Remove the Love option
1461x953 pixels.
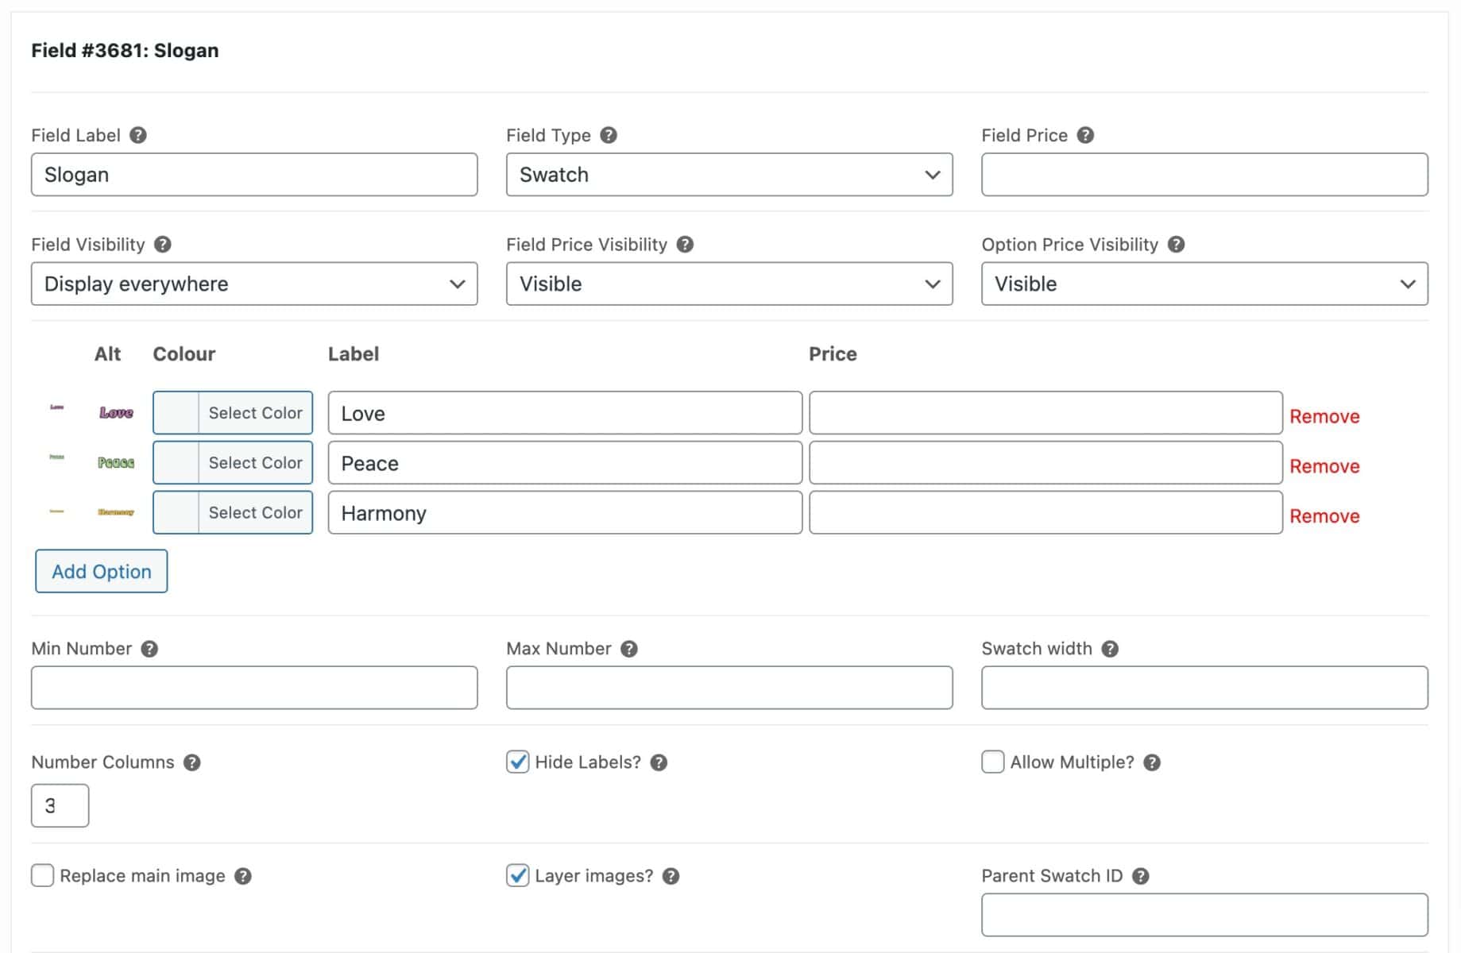click(1324, 416)
